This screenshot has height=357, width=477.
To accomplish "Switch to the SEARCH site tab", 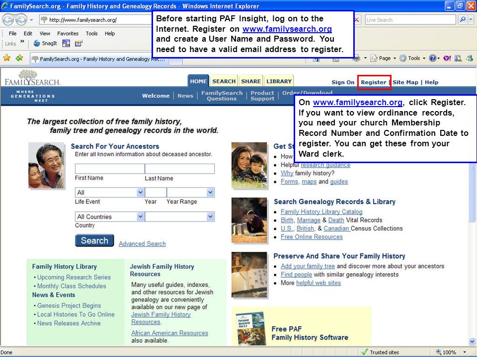I will [224, 81].
